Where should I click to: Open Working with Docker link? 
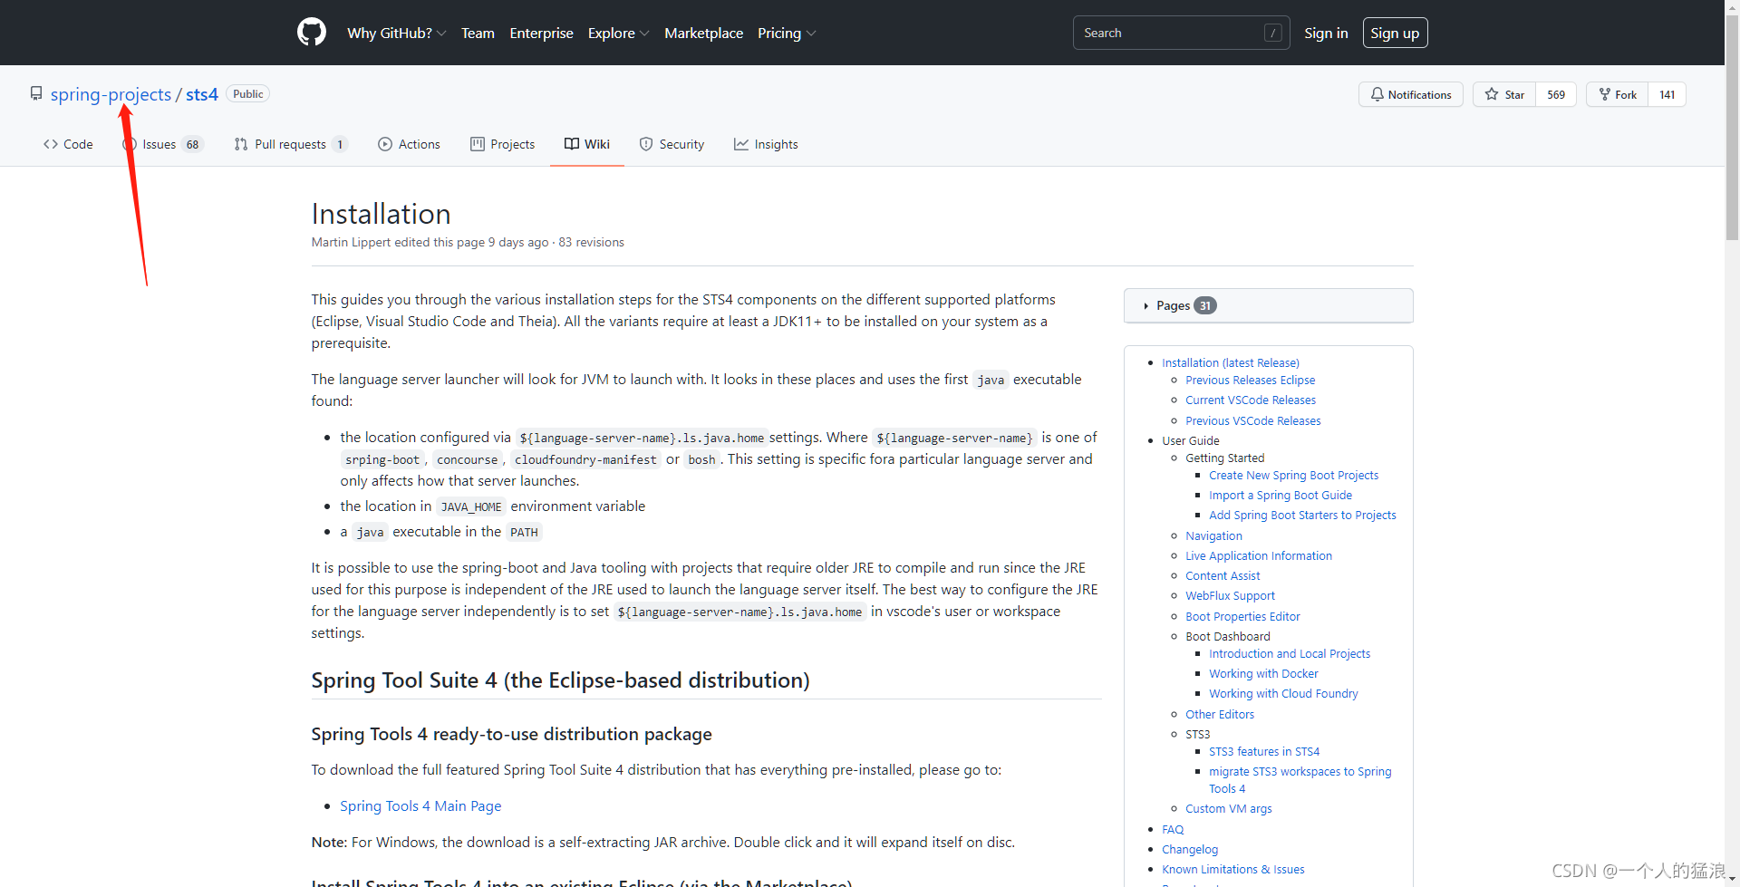[x=1263, y=674]
